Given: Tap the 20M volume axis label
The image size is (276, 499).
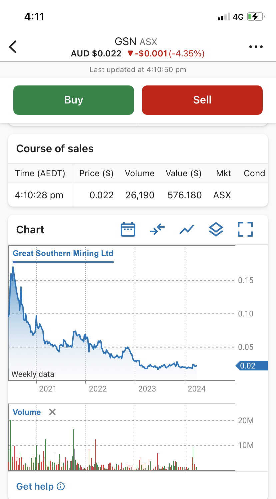Looking at the screenshot, I should pyautogui.click(x=246, y=421).
